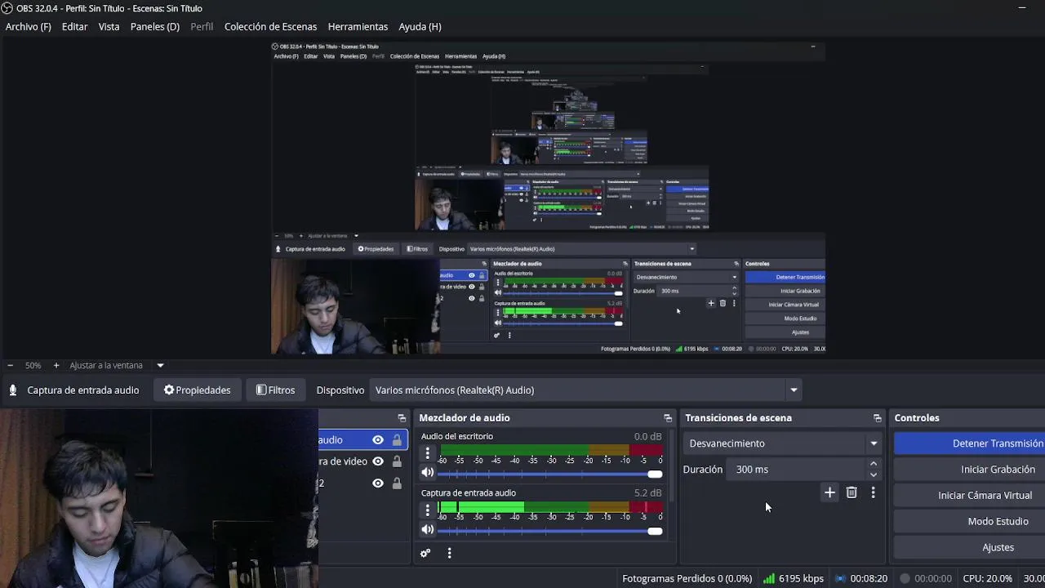Decrease Duración with down arrow
The height and width of the screenshot is (588, 1045).
874,474
